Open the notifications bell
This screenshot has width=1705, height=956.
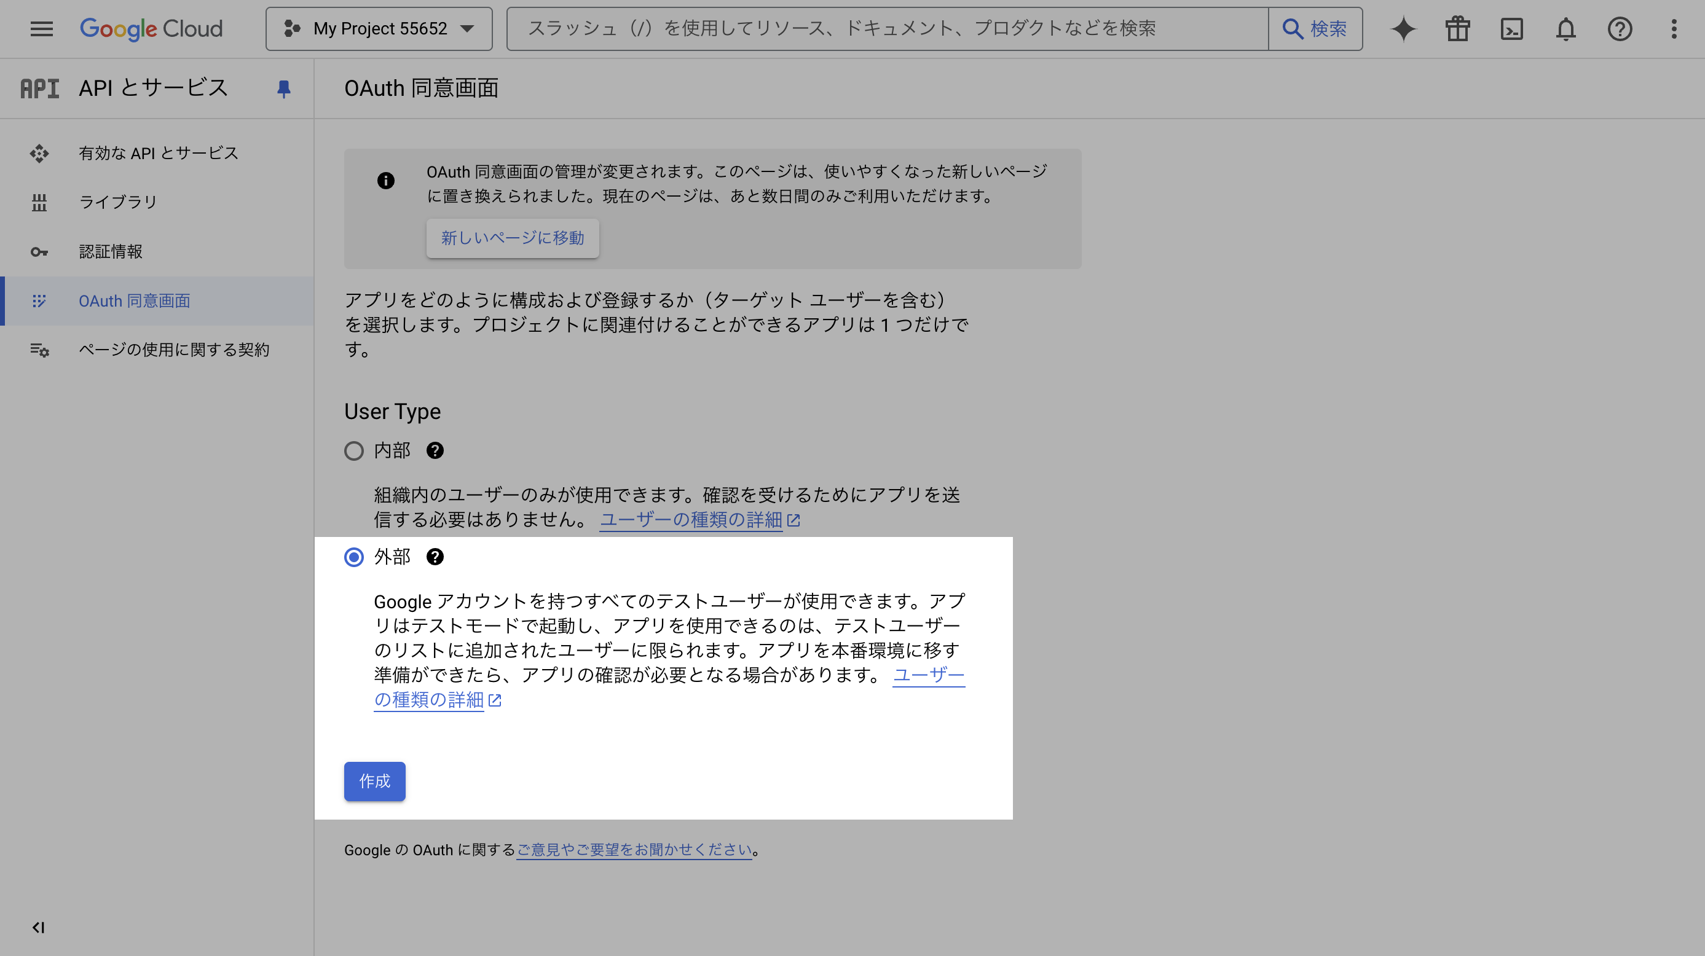[1566, 28]
